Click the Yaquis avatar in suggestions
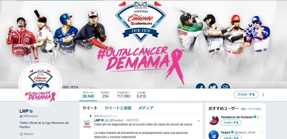287x139 pixels. coord(214,135)
